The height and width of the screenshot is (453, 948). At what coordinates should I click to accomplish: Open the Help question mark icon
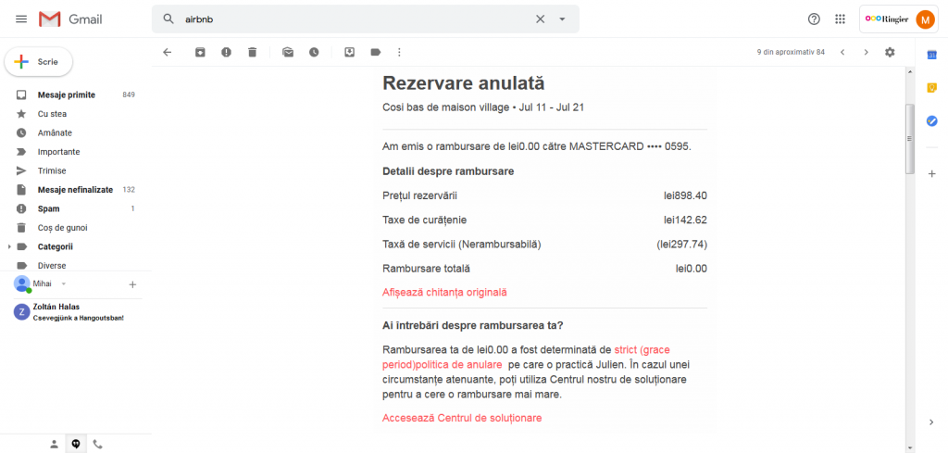coord(814,19)
